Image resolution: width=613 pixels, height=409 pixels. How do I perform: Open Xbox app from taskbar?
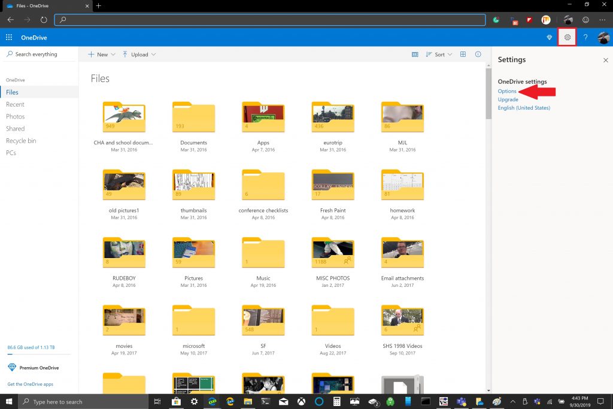[x=301, y=401]
